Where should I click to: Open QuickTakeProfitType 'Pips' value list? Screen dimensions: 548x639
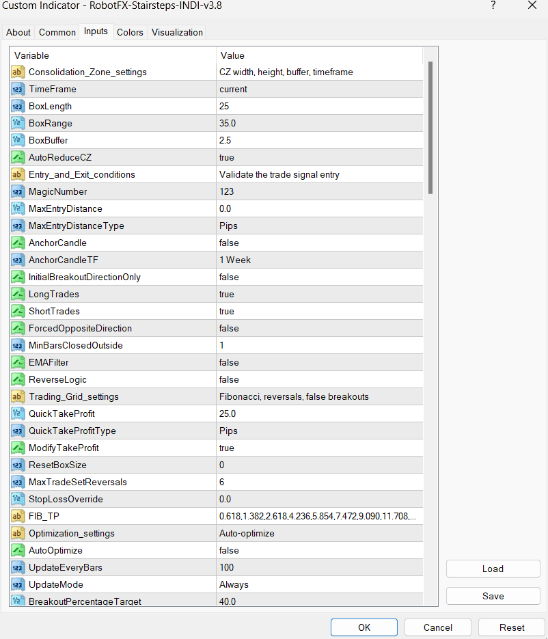point(320,431)
